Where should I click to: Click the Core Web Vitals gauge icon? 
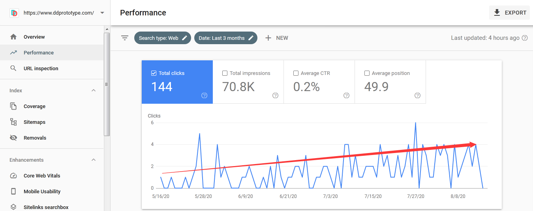click(x=13, y=176)
